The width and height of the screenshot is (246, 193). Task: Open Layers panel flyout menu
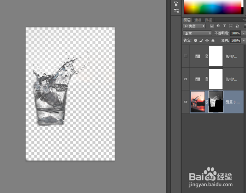(x=244, y=20)
